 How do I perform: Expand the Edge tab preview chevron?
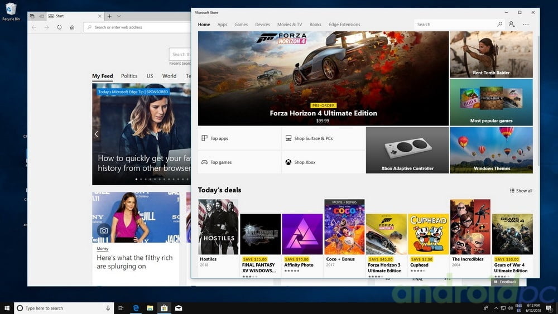[x=119, y=16]
